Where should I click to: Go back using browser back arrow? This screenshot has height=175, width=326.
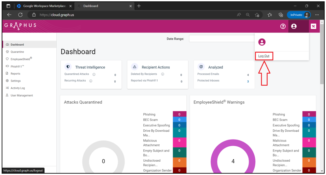tap(9, 15)
